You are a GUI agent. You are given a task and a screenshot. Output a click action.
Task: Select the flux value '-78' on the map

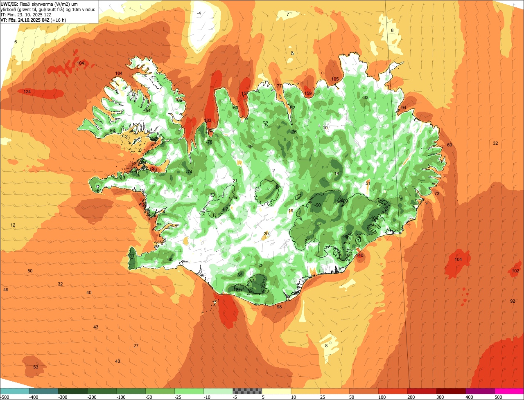[209, 142]
